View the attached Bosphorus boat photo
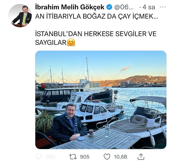The height and width of the screenshot is (167, 175). (x=101, y=100)
